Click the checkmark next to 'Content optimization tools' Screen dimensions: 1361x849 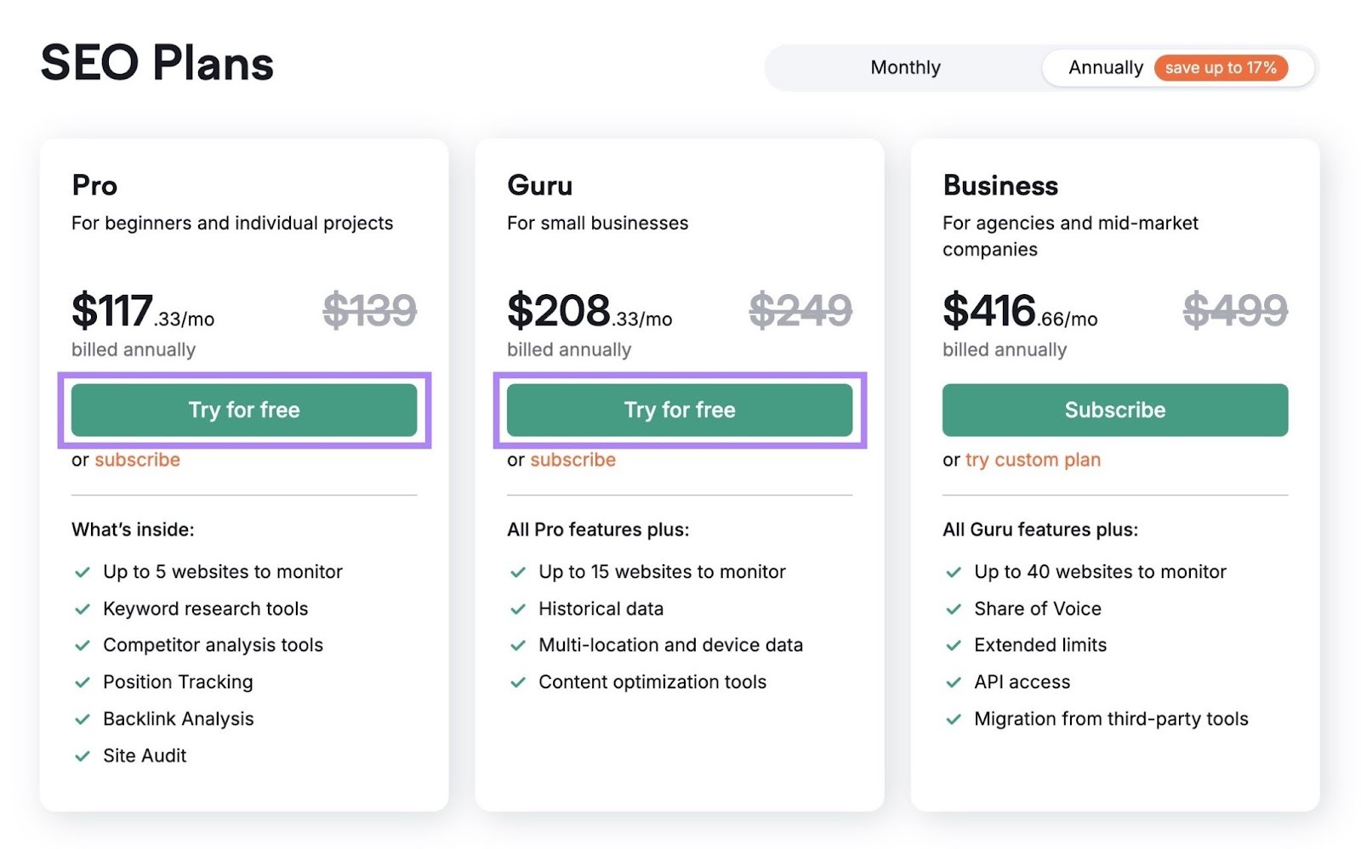pos(518,682)
